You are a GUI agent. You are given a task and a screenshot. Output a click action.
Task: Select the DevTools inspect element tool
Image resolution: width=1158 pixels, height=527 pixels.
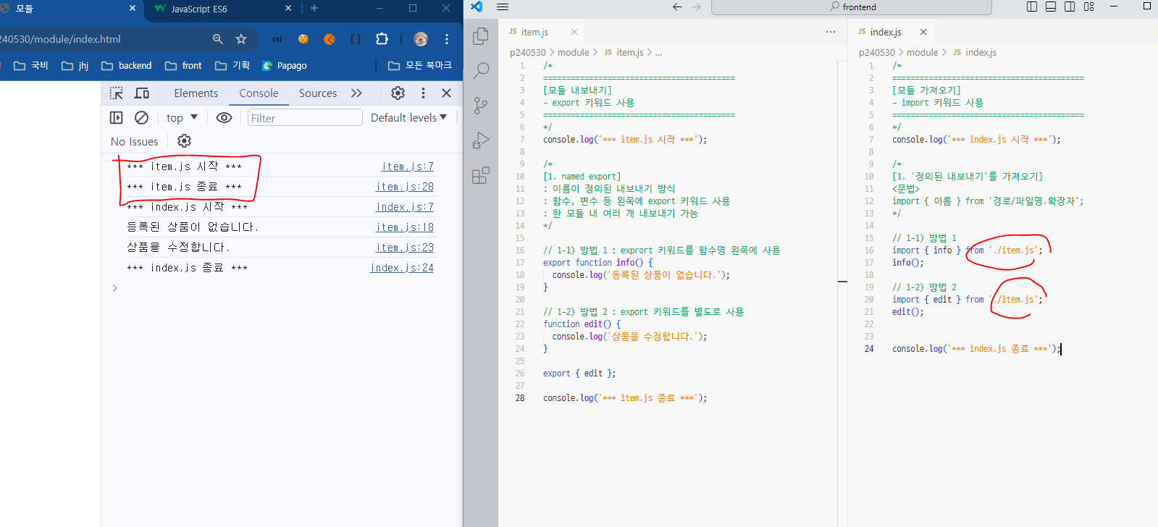point(117,93)
